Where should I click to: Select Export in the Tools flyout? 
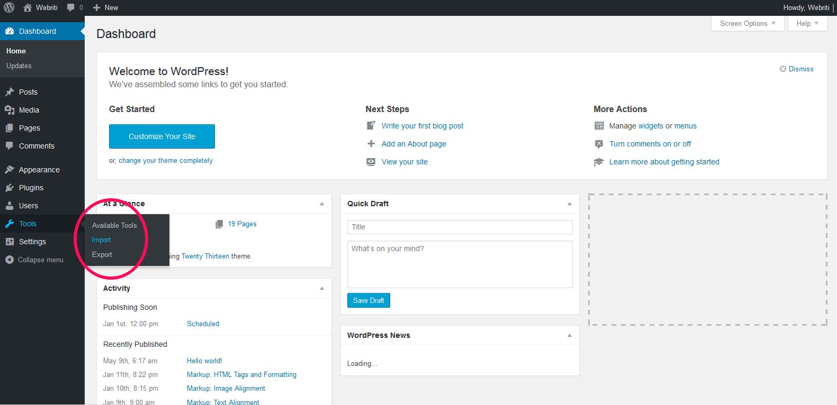pyautogui.click(x=102, y=255)
